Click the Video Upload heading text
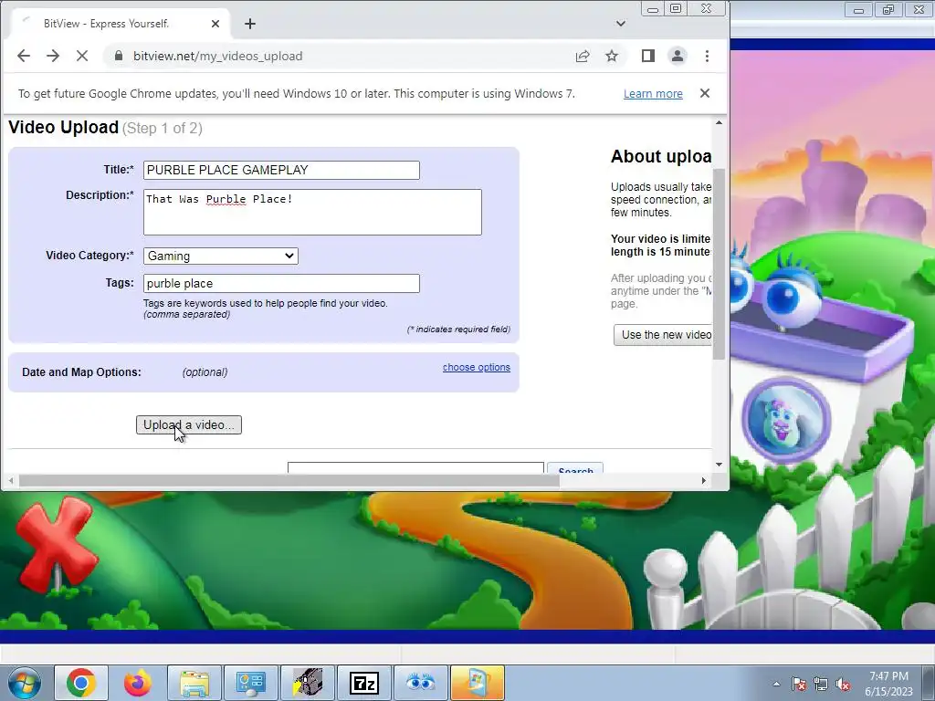The width and height of the screenshot is (935, 701). (63, 128)
